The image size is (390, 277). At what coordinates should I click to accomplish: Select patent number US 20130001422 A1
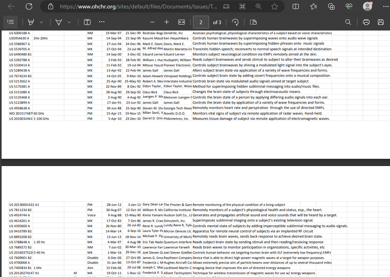point(24,205)
